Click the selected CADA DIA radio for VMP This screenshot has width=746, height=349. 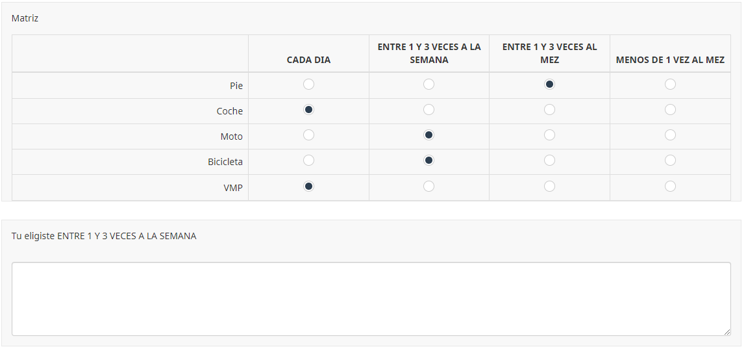[309, 187]
